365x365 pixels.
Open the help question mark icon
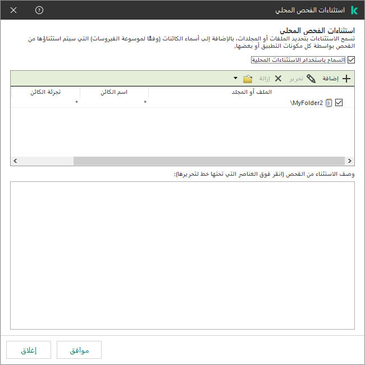click(x=39, y=10)
